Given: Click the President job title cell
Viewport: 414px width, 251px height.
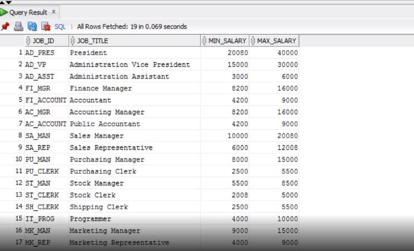Looking at the screenshot, I should (x=87, y=52).
